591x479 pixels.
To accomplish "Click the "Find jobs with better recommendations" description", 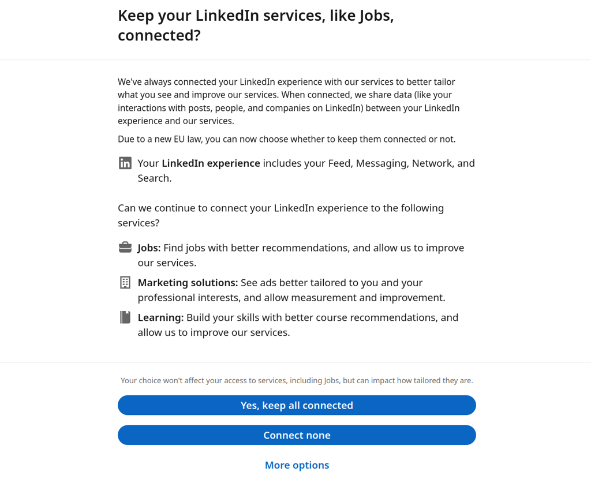I will [x=313, y=248].
